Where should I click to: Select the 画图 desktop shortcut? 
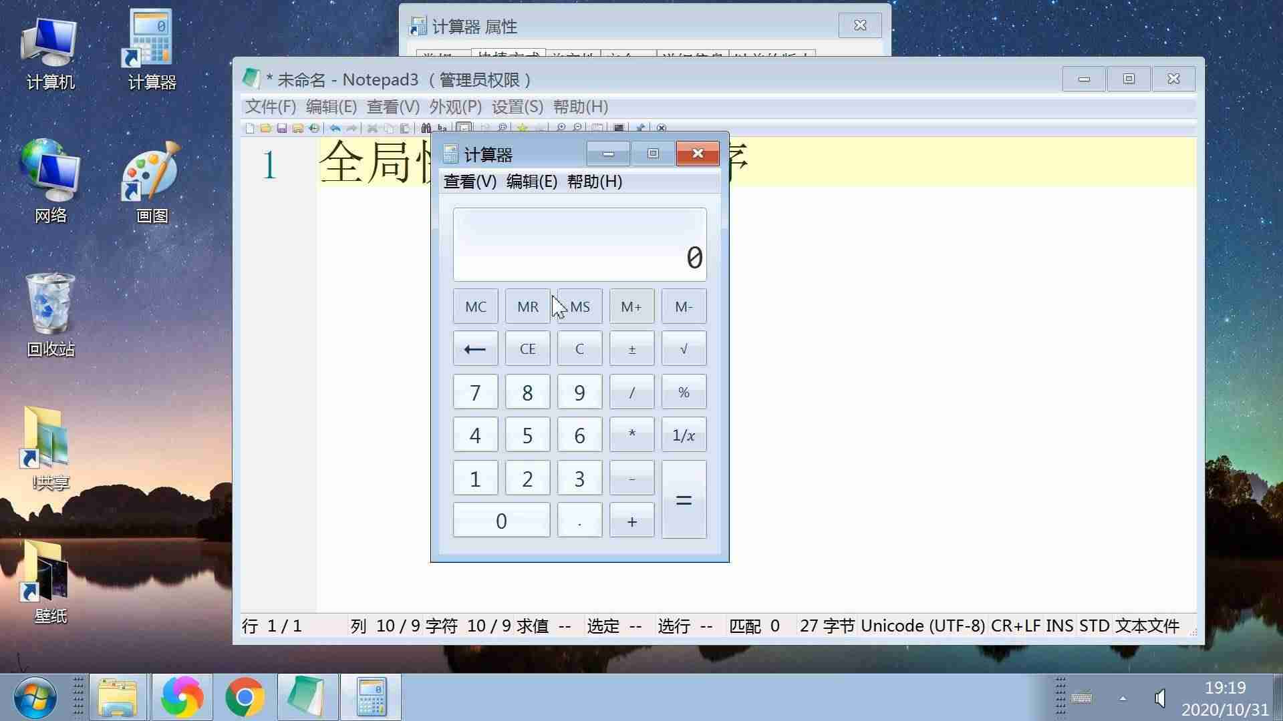152,182
